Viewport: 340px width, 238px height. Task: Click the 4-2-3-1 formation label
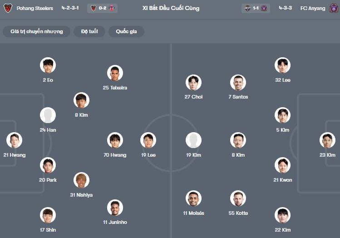(x=71, y=8)
